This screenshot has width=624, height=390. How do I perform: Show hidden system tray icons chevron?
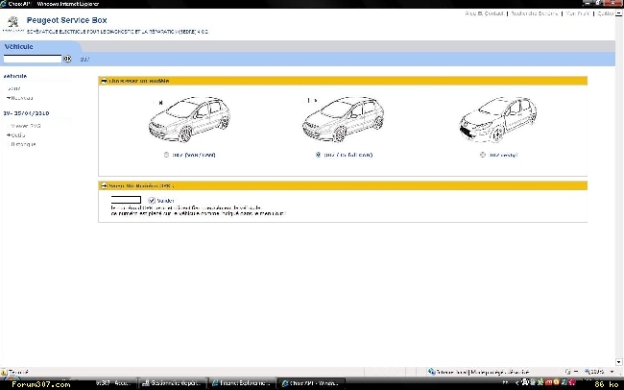point(516,383)
